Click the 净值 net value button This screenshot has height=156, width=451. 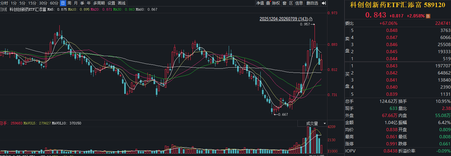260,3
